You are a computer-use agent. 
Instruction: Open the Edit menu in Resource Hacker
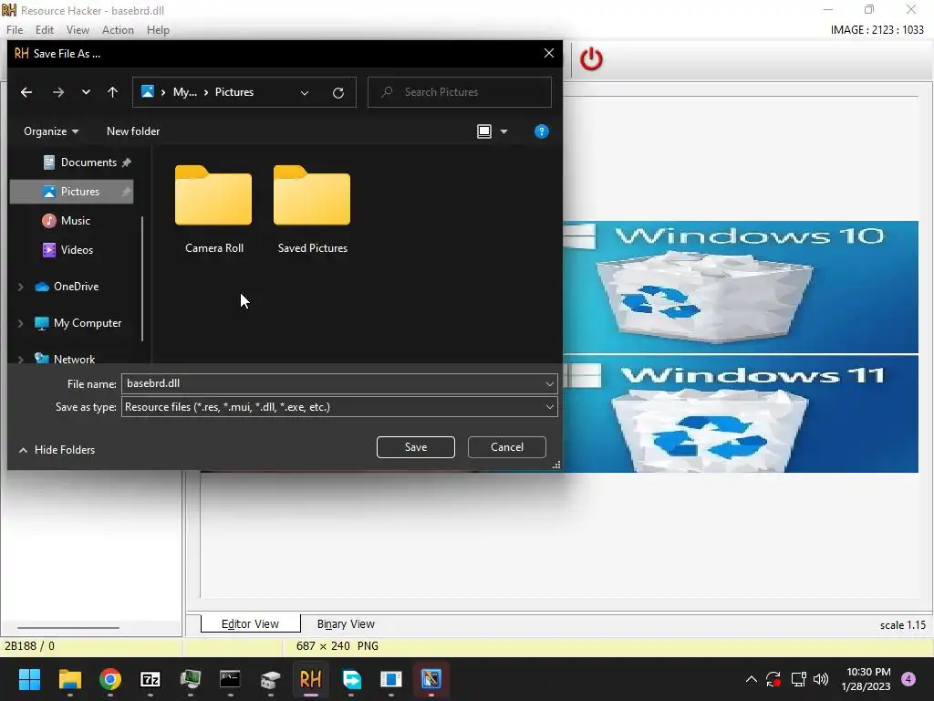click(x=45, y=30)
